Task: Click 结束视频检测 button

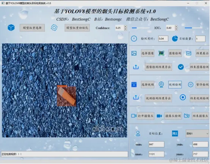Action: click(x=199, y=98)
